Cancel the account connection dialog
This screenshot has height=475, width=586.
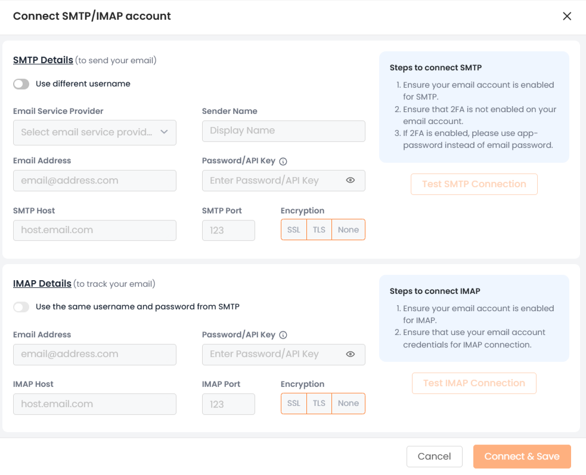tap(434, 457)
